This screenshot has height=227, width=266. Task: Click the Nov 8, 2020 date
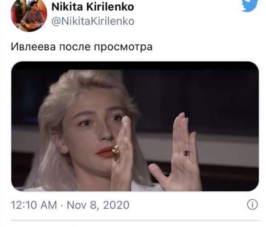point(98,205)
